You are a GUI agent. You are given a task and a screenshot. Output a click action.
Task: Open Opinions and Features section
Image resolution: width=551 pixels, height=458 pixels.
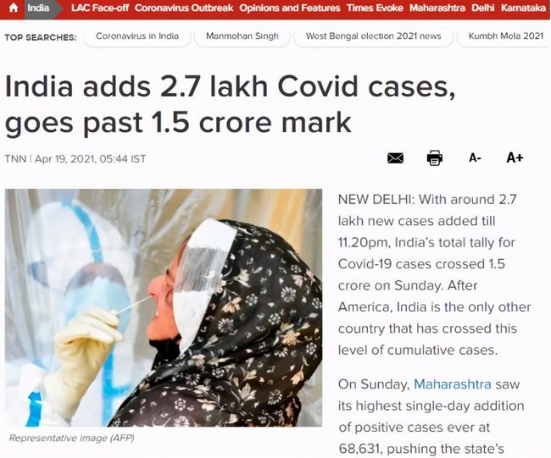pyautogui.click(x=290, y=8)
